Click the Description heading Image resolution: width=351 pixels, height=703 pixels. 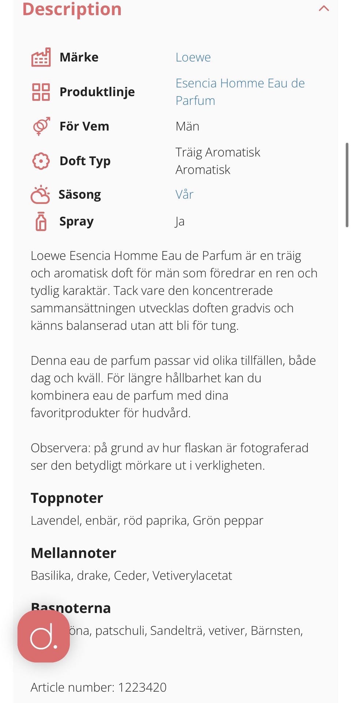(x=72, y=9)
